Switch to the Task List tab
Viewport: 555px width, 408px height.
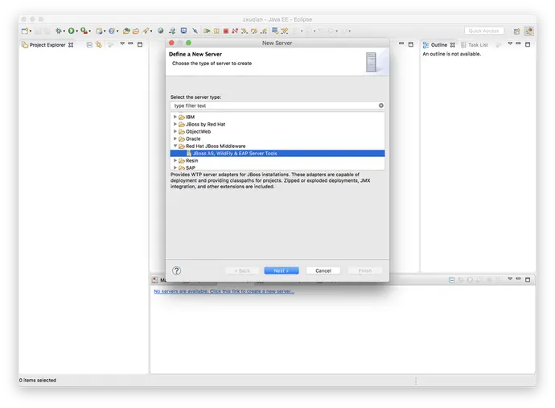(475, 45)
